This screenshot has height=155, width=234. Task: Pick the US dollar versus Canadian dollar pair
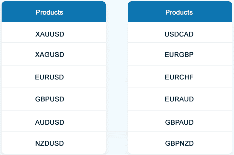(x=179, y=34)
